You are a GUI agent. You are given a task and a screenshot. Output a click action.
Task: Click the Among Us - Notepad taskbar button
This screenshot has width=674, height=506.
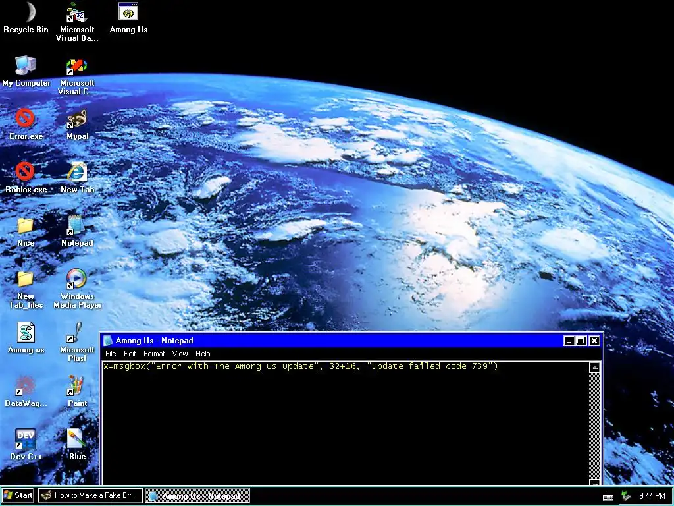point(197,495)
